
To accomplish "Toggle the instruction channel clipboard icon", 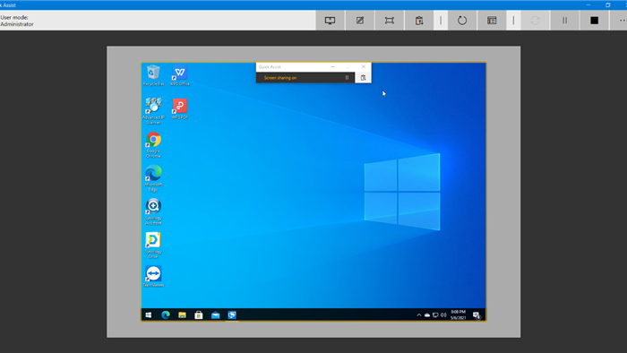I will [419, 21].
